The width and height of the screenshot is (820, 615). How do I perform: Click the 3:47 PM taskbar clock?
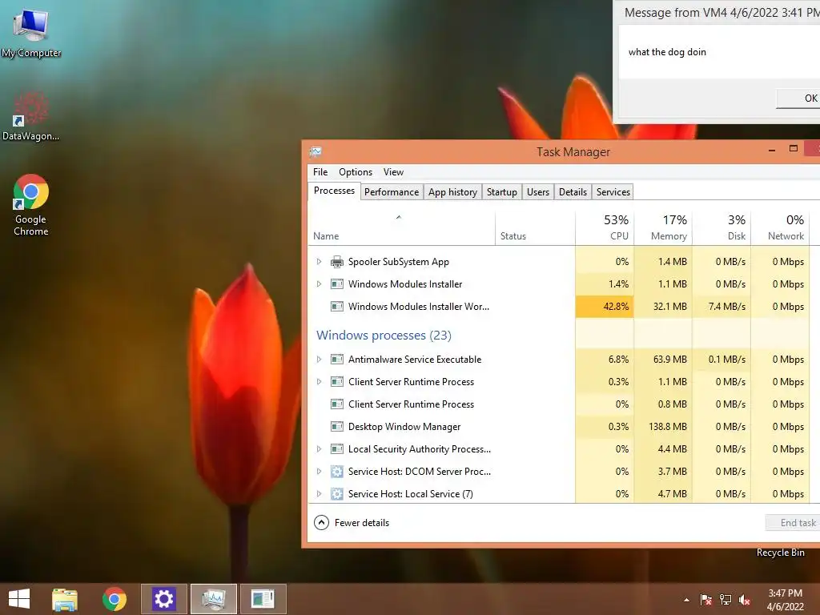785,593
